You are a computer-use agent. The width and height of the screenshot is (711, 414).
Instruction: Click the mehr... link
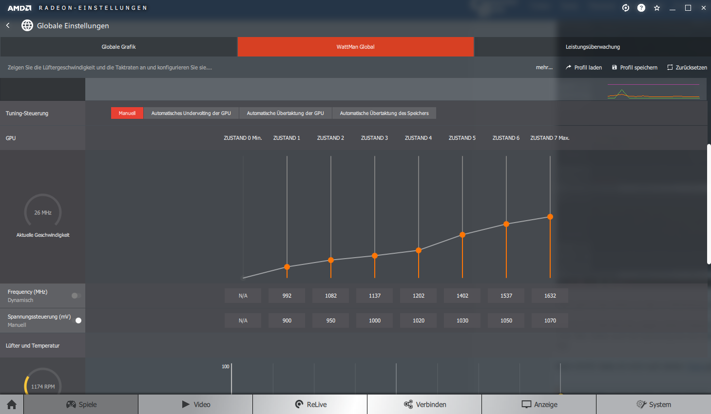point(544,68)
